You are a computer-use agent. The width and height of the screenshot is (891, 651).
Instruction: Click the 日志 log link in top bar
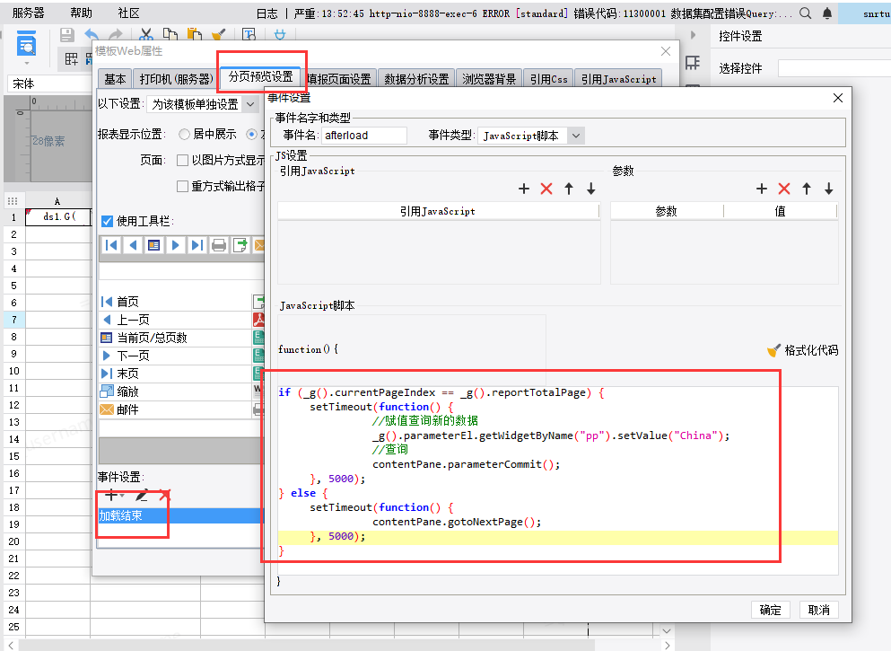pyautogui.click(x=267, y=13)
